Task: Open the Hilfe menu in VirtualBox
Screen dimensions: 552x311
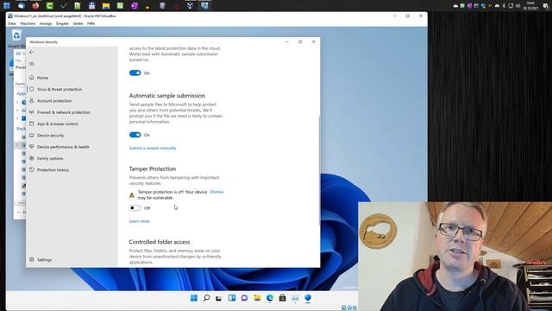Action: 91,23
